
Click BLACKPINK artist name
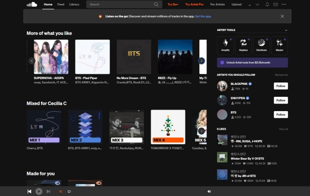point(239,84)
